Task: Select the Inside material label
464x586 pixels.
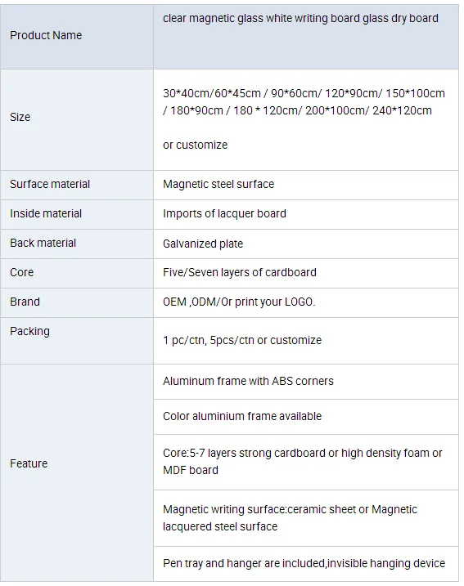Action: pos(46,213)
